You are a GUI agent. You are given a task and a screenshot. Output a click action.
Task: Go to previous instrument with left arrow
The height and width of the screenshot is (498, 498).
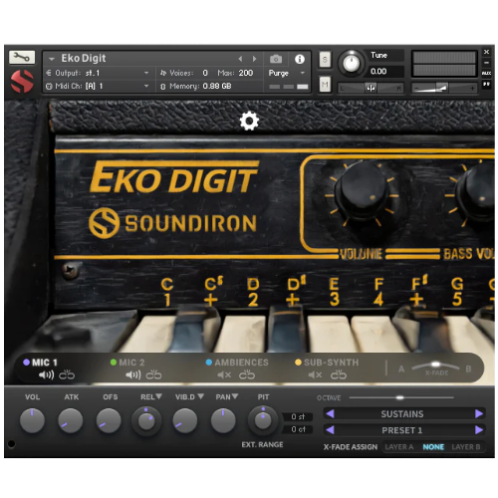(x=240, y=59)
